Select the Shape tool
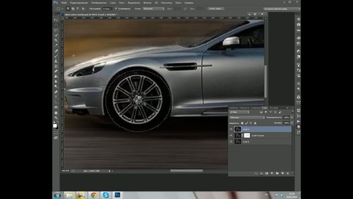 tap(56, 107)
